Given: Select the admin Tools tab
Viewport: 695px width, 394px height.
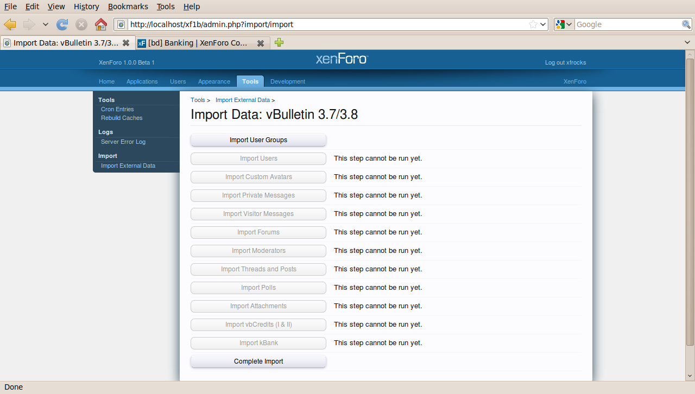Looking at the screenshot, I should [250, 81].
